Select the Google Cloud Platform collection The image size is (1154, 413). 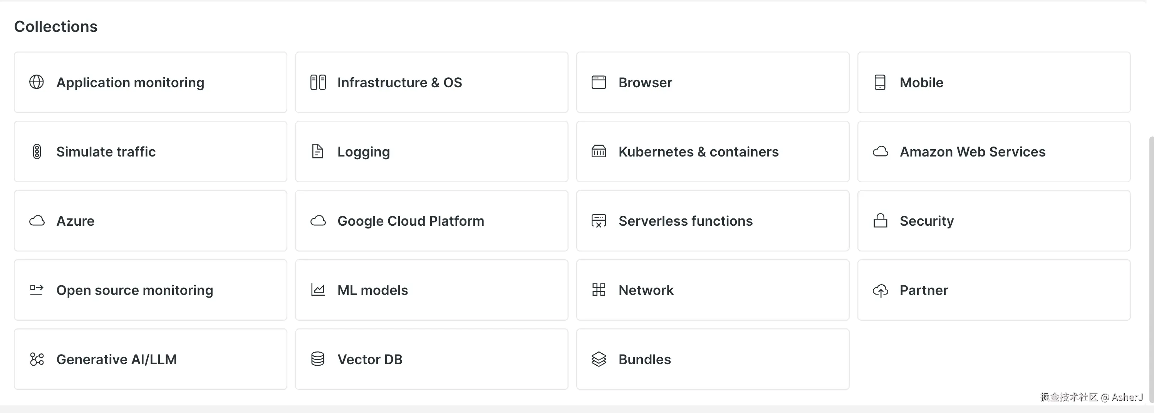[431, 221]
